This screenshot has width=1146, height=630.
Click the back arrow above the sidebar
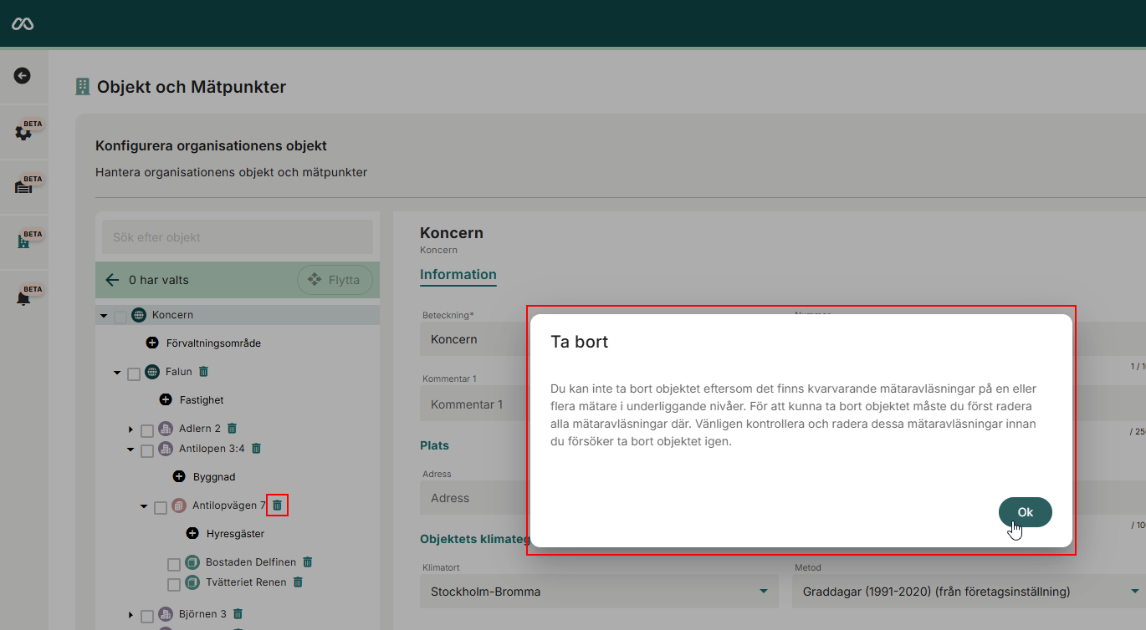[x=23, y=74]
